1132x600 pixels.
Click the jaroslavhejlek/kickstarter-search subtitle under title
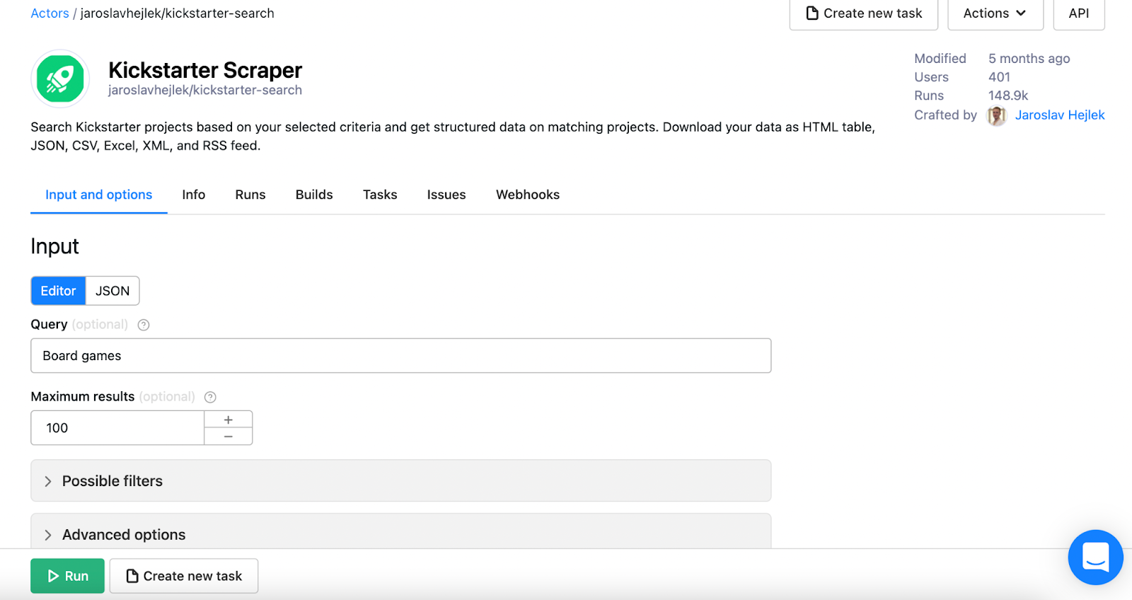[205, 91]
